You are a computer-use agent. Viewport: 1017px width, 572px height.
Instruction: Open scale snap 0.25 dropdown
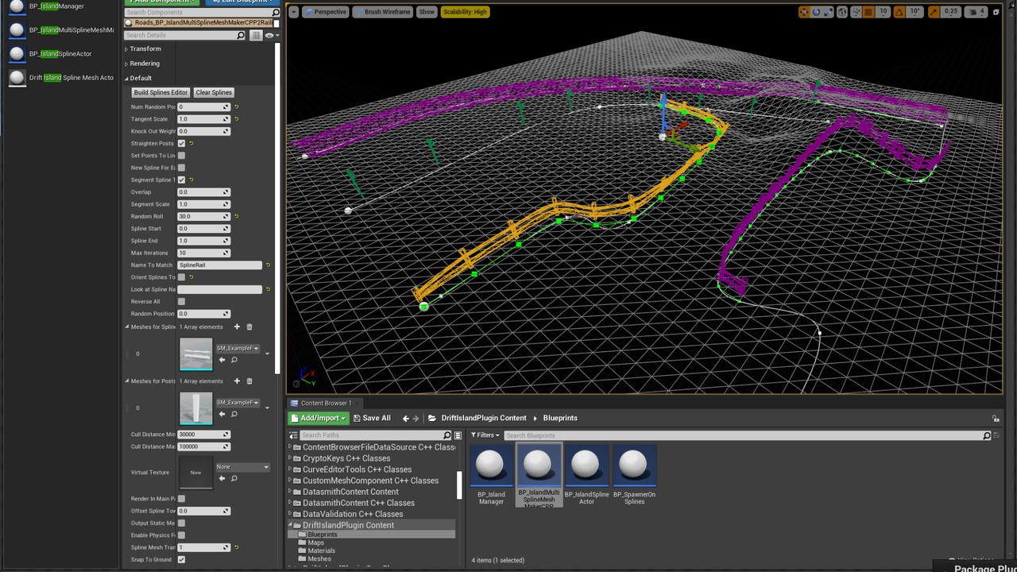[950, 12]
